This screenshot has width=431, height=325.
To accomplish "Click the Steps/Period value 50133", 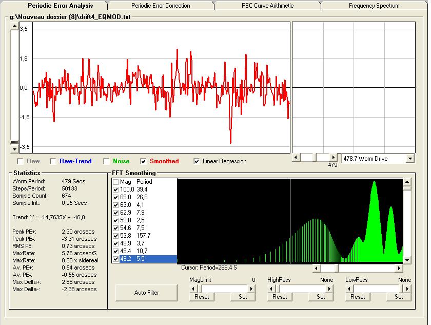I will point(70,188).
